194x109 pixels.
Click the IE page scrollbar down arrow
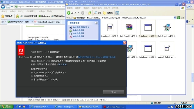[x=192, y=100]
